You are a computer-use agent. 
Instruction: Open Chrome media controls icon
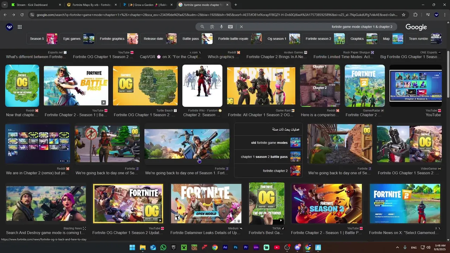(427, 15)
